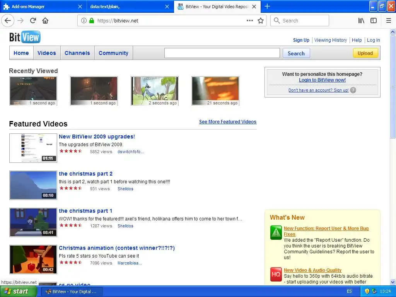Open the 08:41 video thumbnail

pyautogui.click(x=33, y=222)
